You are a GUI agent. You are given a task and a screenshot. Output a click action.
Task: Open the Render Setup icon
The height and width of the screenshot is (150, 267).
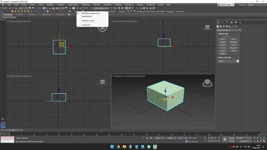(x=141, y=8)
